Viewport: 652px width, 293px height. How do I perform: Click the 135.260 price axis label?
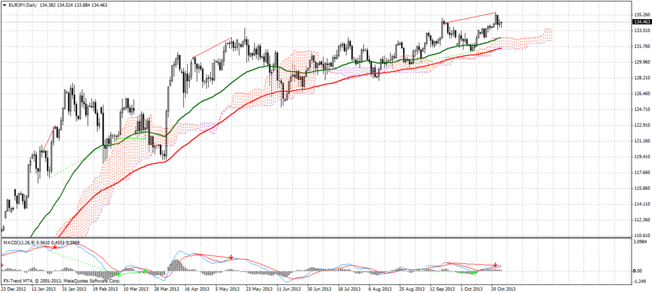(x=641, y=15)
